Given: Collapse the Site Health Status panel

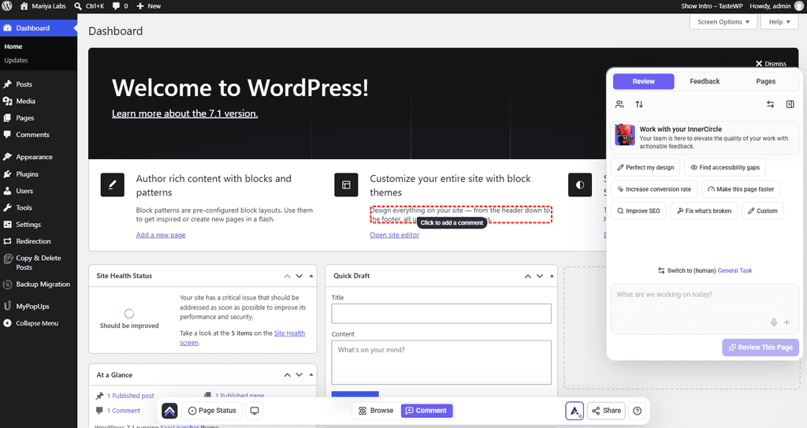Looking at the screenshot, I should (311, 276).
